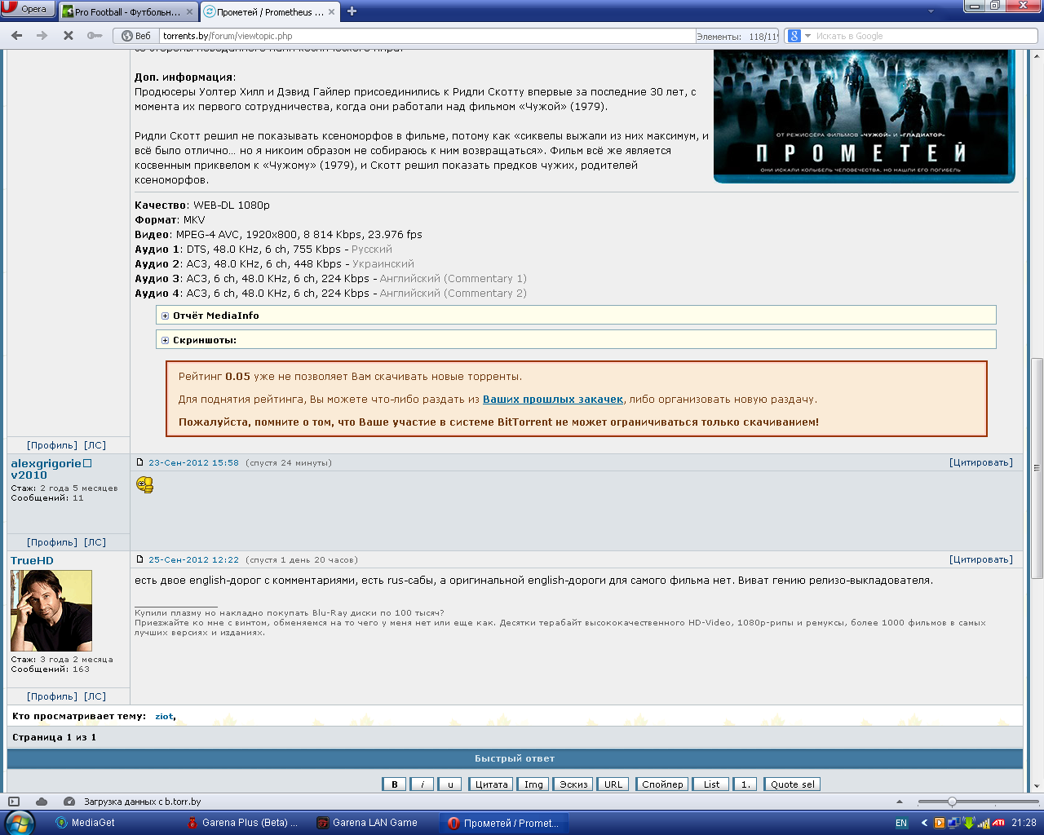Click the Быстрый ответ header bar
The height and width of the screenshot is (835, 1044).
(x=515, y=758)
